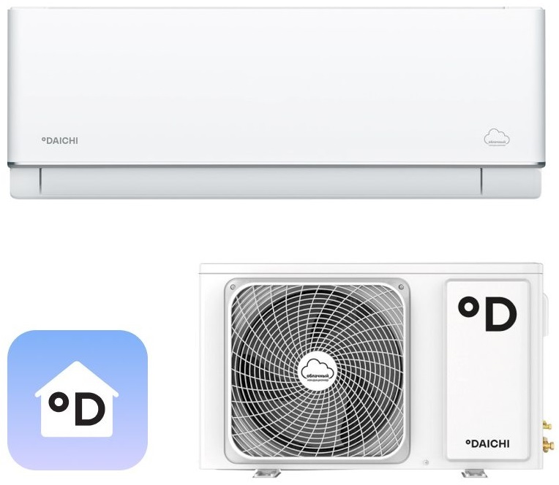Click the small drain hole below the fan grille
This screenshot has width=559, height=485.
[x=426, y=462]
